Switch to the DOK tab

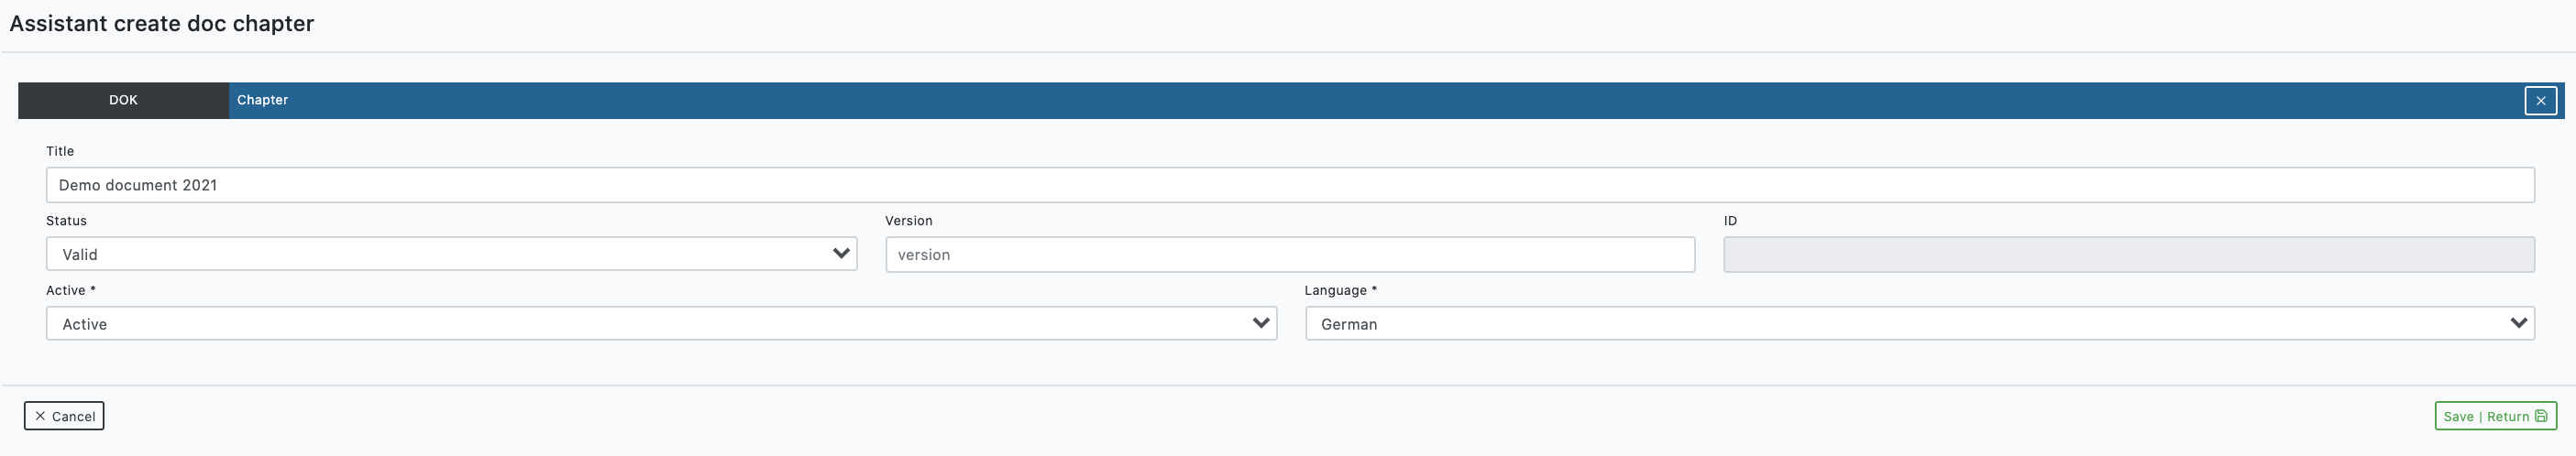[123, 100]
